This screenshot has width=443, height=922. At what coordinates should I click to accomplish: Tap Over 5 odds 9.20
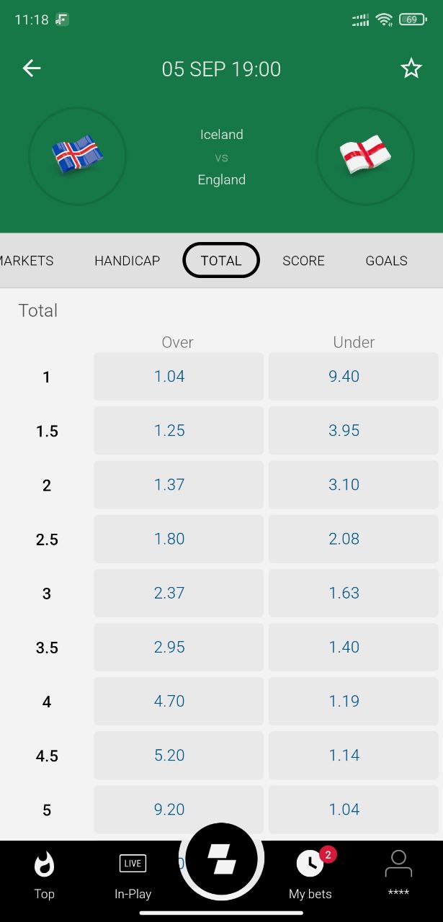(178, 809)
